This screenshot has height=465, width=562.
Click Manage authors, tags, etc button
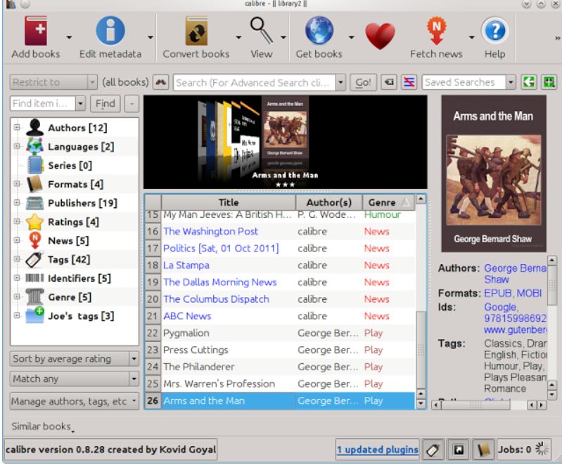(x=74, y=401)
